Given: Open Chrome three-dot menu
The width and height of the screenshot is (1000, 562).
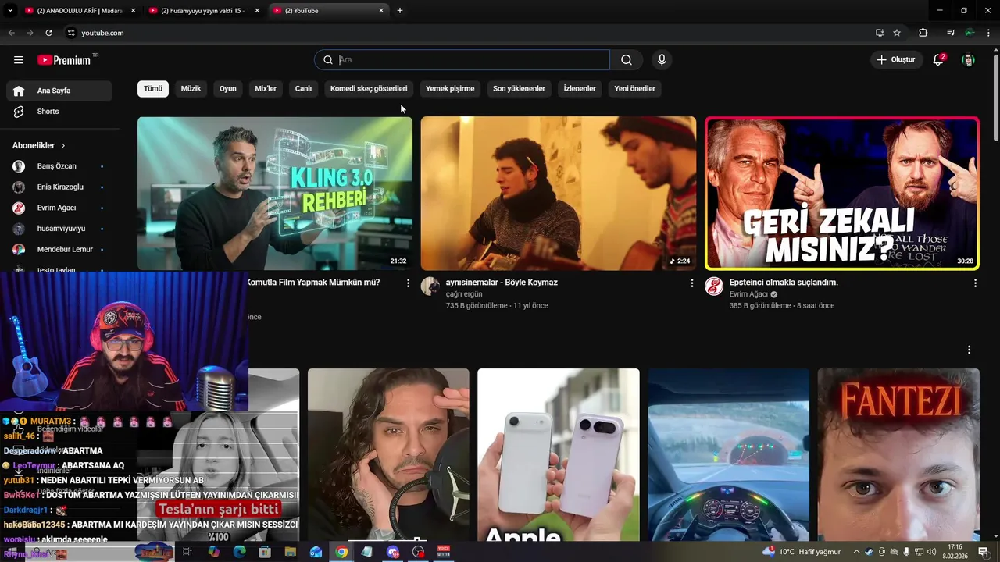Looking at the screenshot, I should 988,33.
